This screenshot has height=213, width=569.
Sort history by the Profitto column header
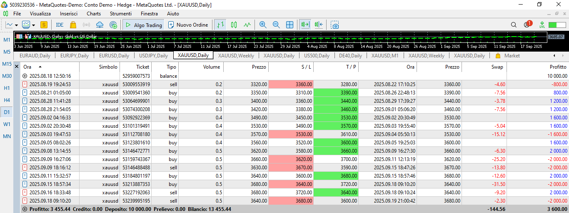(x=558, y=67)
